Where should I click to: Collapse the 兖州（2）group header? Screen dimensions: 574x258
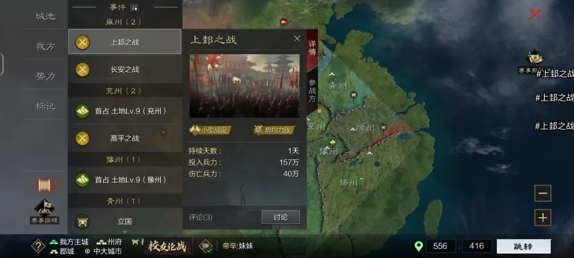click(x=125, y=90)
